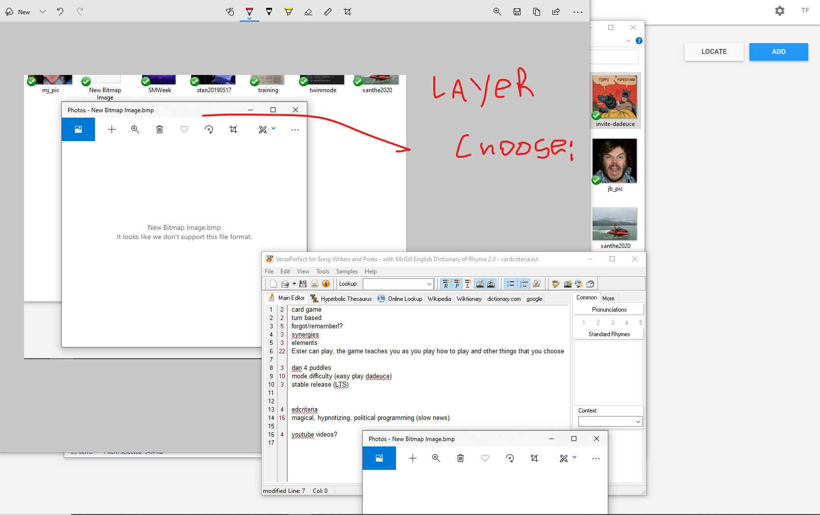Click the 'stable release (LTS)' line in editor
The height and width of the screenshot is (515, 820).
pos(320,385)
